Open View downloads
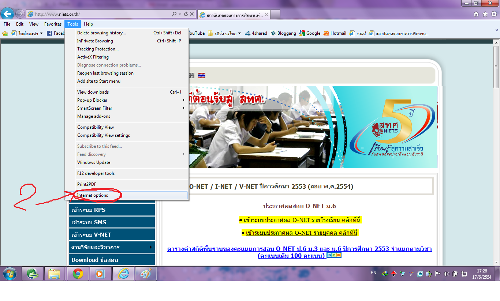Image resolution: width=500 pixels, height=301 pixels. pyautogui.click(x=127, y=92)
